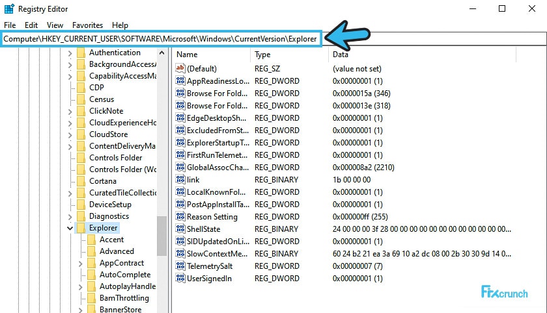Image resolution: width=547 pixels, height=313 pixels.
Task: Click the data 0x000008a2 (2210)
Action: coord(363,168)
